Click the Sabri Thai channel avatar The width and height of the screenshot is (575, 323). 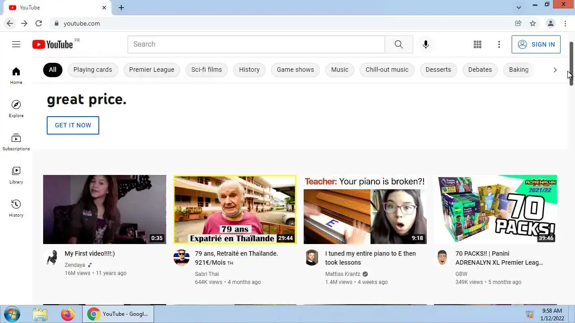181,258
